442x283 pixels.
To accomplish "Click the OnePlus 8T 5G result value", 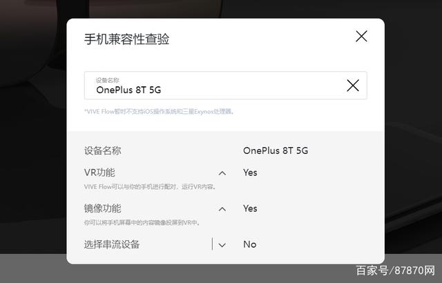I will coord(276,150).
